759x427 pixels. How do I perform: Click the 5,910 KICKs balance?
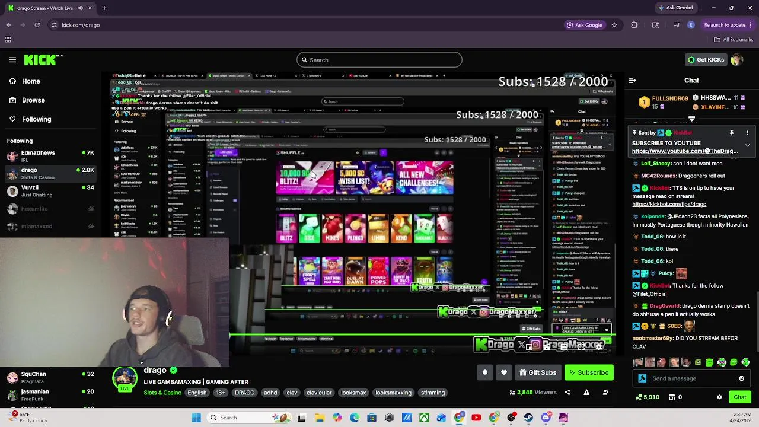tap(648, 397)
